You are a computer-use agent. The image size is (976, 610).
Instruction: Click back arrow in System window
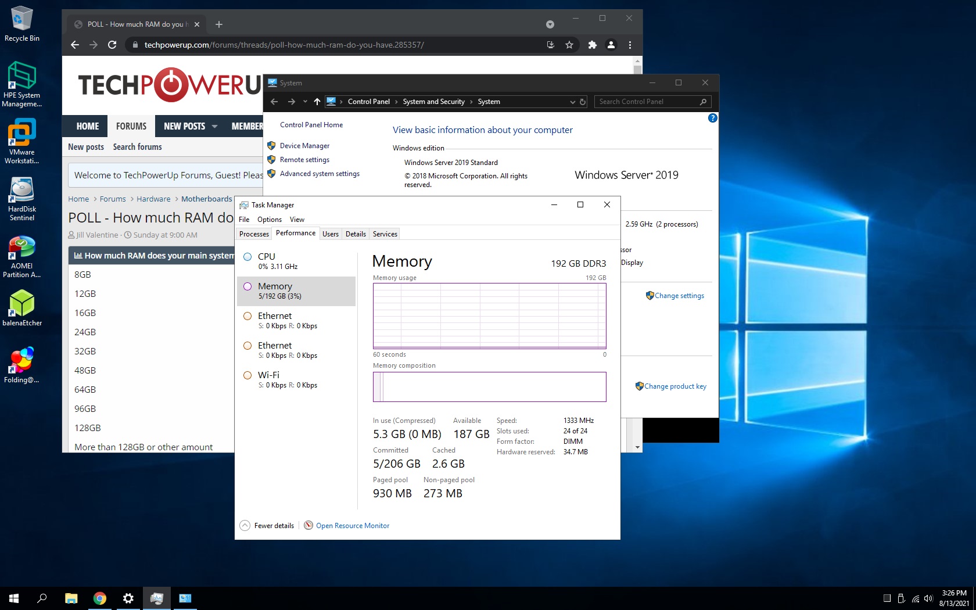[x=274, y=102]
